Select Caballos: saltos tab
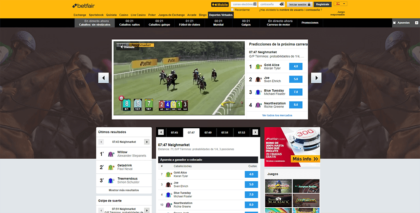Viewport: 420px width, 213px height. click(x=129, y=23)
